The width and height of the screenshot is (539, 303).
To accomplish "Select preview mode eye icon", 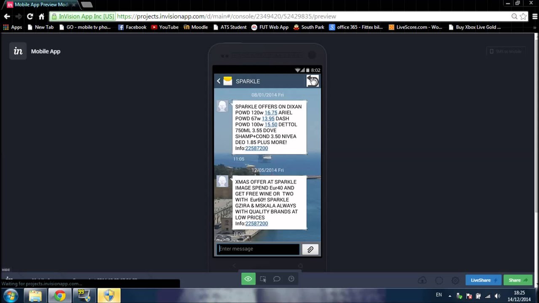I will pyautogui.click(x=248, y=279).
